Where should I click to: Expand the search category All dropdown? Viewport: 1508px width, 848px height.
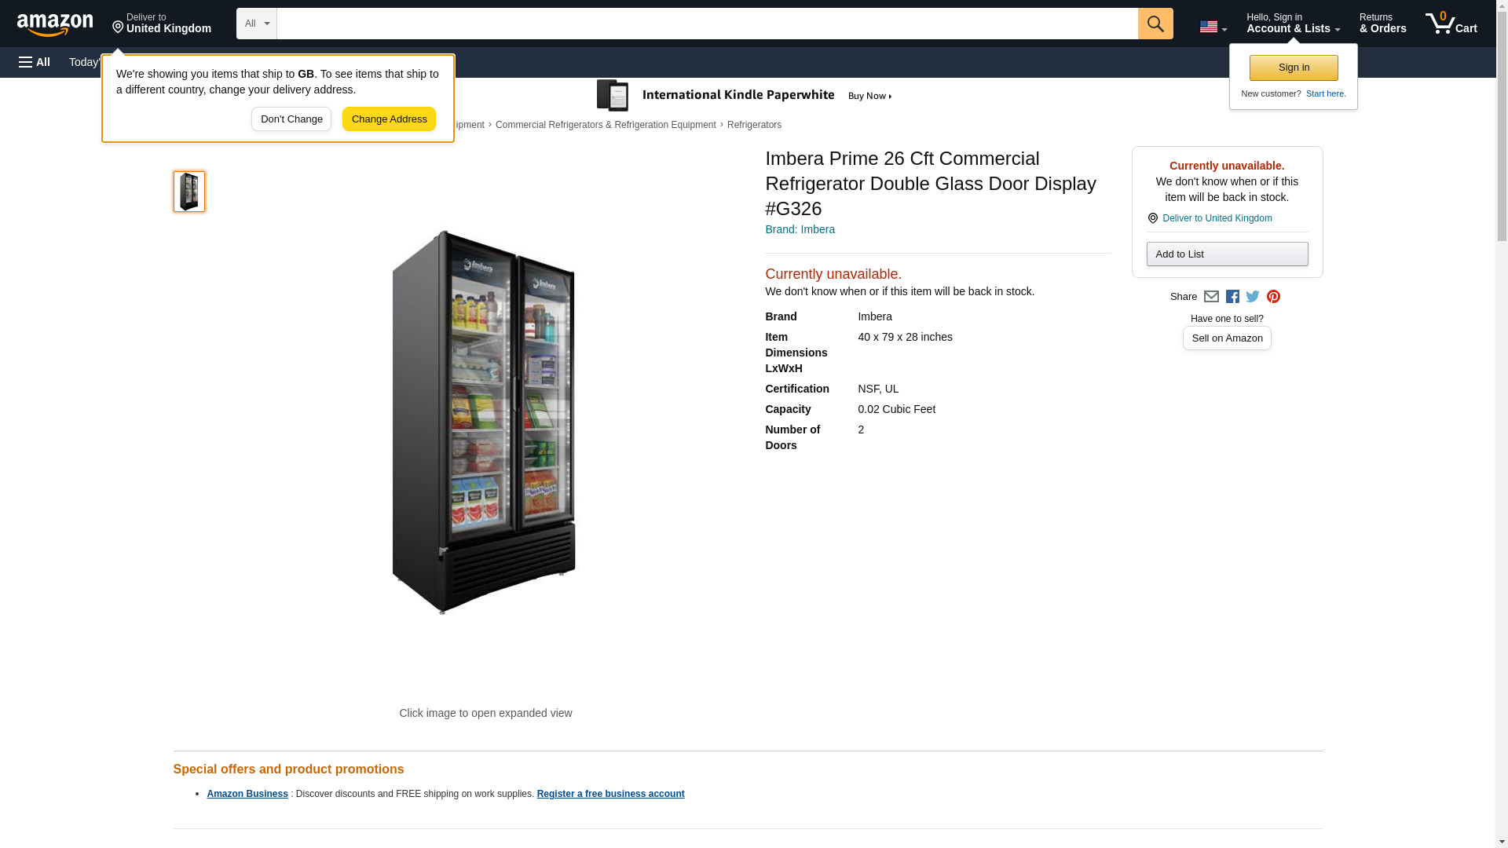(256, 24)
